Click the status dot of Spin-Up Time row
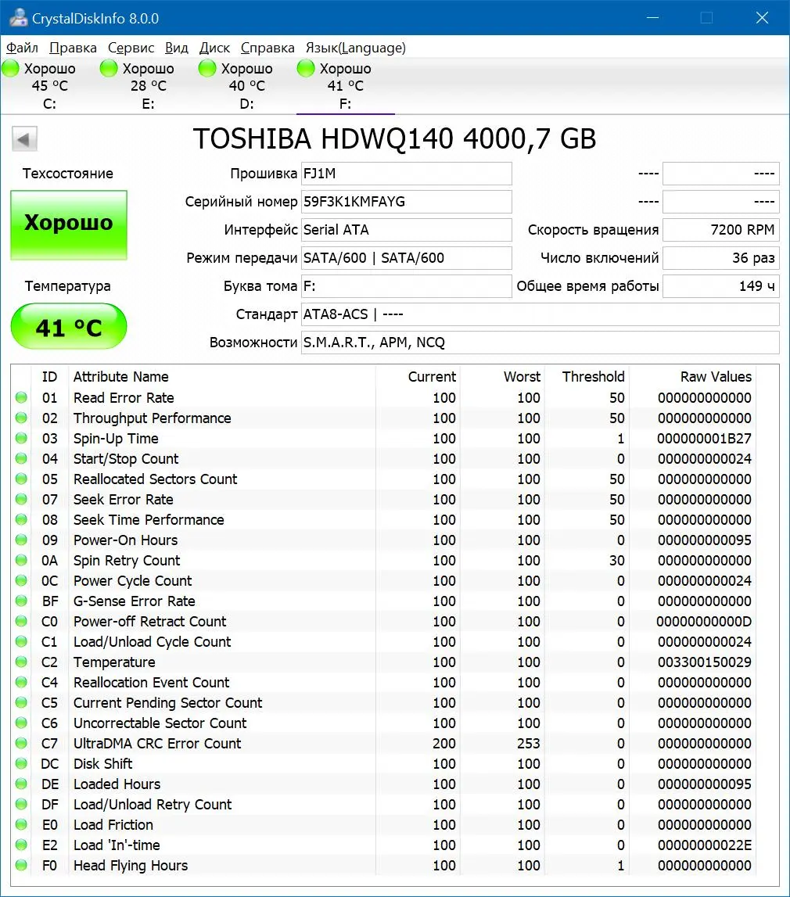790x897 pixels. click(22, 438)
